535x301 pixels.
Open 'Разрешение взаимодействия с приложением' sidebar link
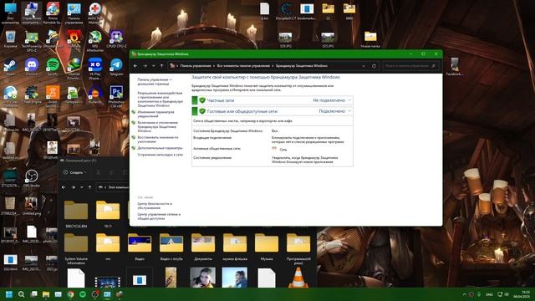[160, 99]
